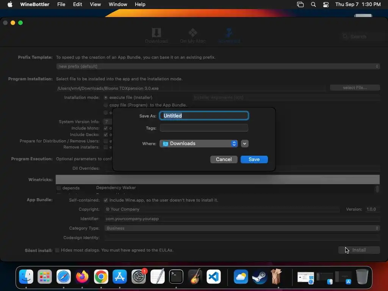Switch to the On My Mac toolbar tab
This screenshot has height=291, width=388.
tap(193, 36)
